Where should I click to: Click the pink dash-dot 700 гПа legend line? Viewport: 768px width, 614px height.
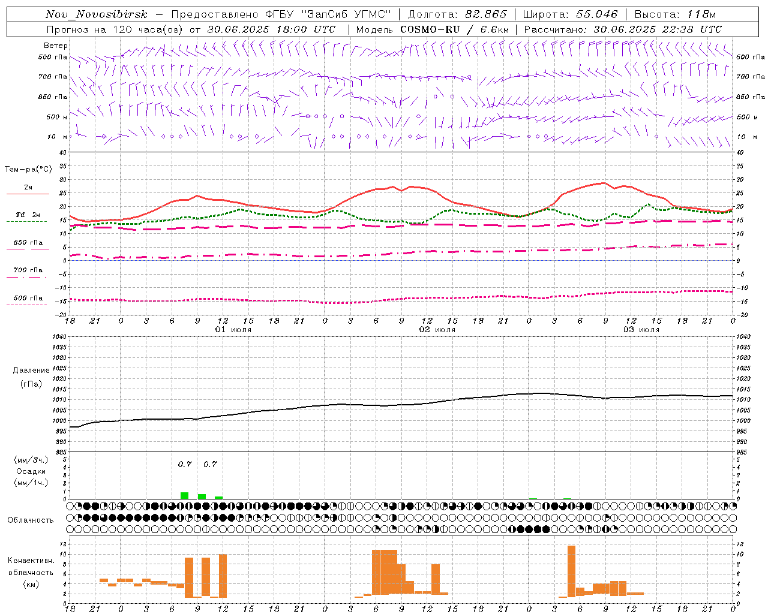tap(26, 278)
